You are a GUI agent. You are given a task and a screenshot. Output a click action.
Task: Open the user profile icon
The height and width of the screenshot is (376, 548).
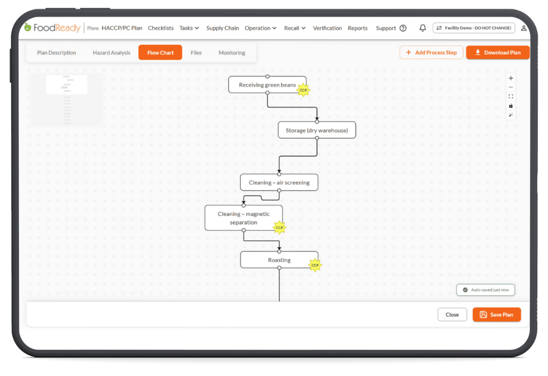(523, 28)
